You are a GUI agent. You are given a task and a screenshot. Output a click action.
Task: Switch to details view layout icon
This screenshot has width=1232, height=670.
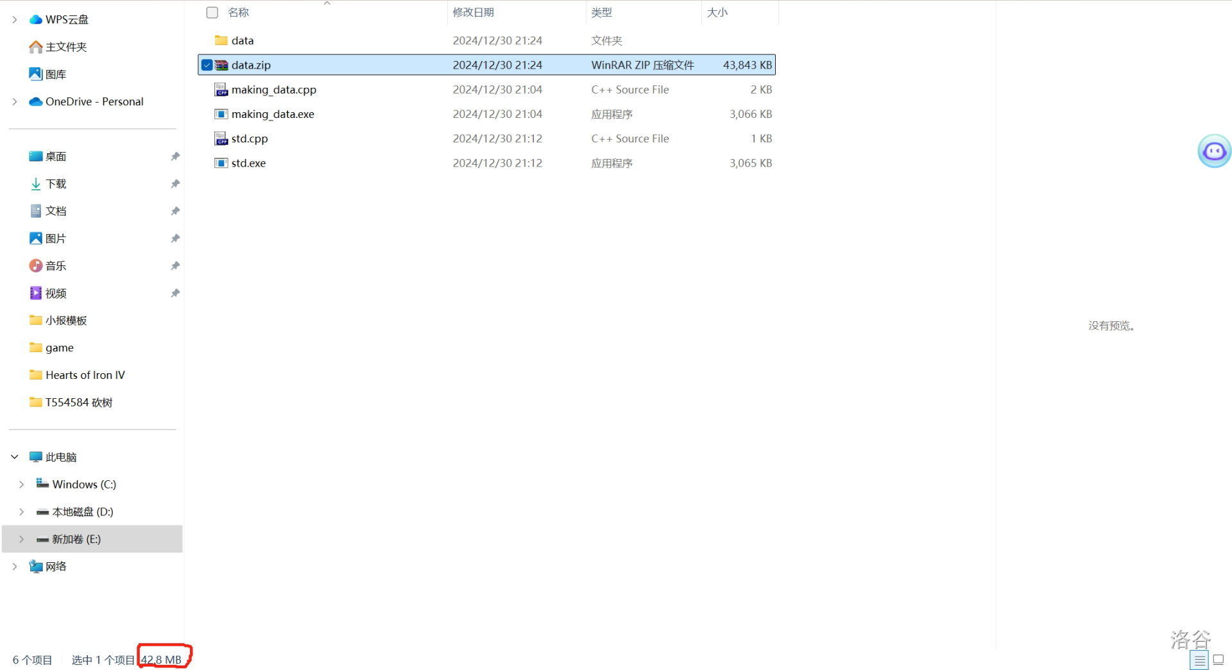(x=1199, y=660)
